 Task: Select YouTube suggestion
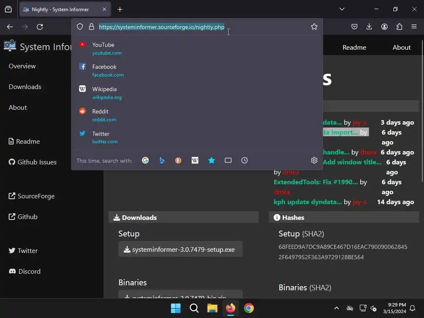pos(197,49)
